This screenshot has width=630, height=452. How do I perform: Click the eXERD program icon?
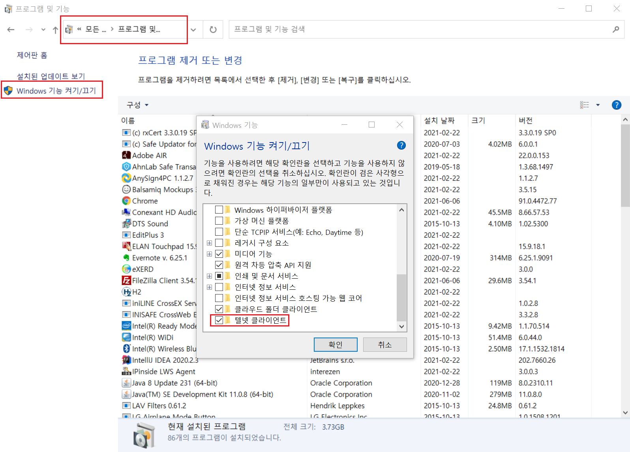(126, 269)
